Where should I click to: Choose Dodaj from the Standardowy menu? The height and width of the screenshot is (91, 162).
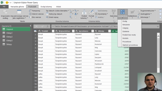tap(125, 21)
